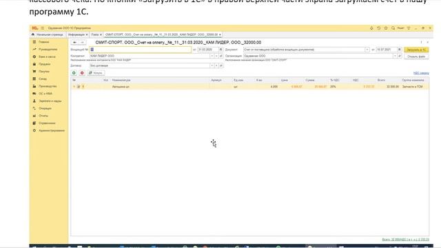Click the incoming date field 31.03.2020
The image size is (441, 248).
pyautogui.click(x=208, y=50)
